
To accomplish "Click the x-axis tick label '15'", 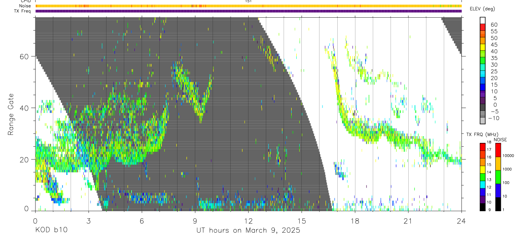I will [302, 221].
